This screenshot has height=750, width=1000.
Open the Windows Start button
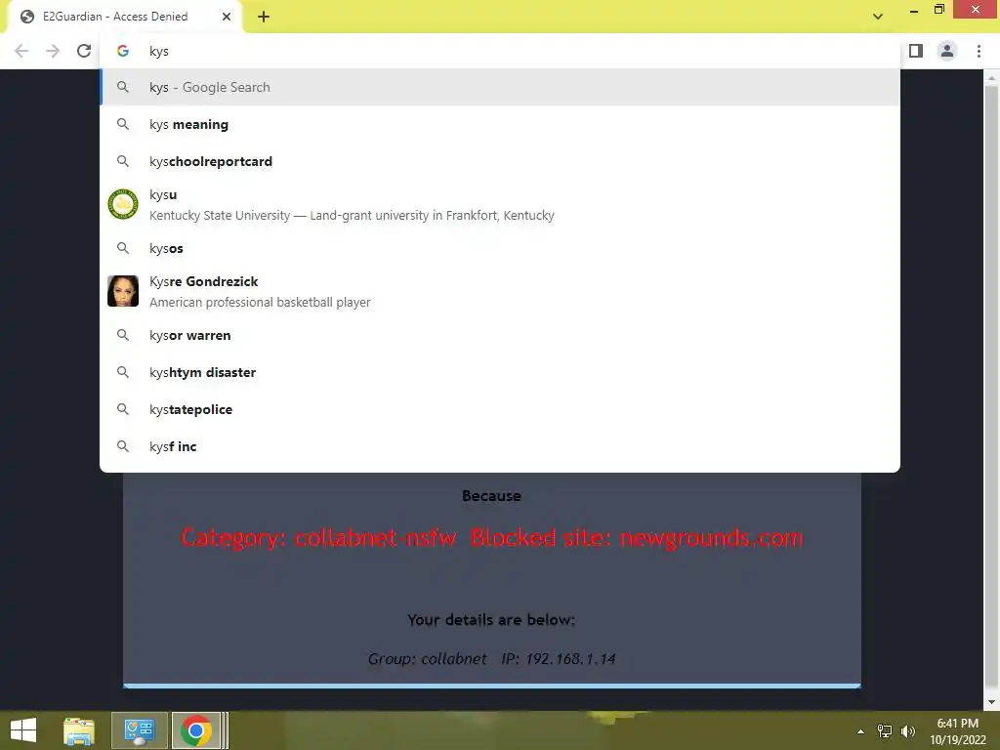point(23,730)
